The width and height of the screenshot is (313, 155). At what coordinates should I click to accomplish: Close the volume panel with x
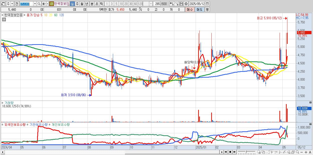coord(311,102)
